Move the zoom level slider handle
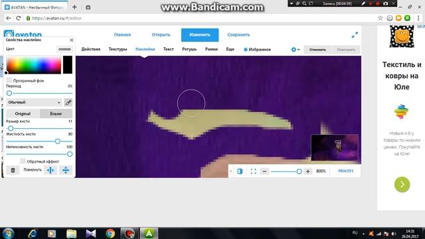Screen dimensions: 425x239 pos(299,171)
